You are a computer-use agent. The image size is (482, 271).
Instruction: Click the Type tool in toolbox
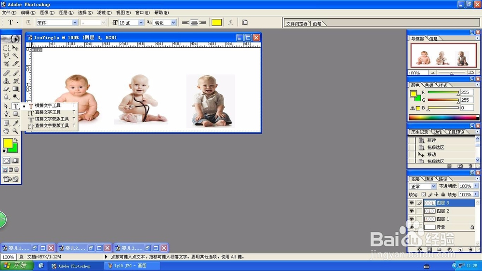click(15, 106)
